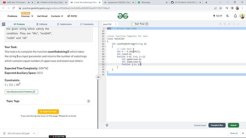Open the Chrome three-dot menu
This screenshot has width=246, height=138.
tap(243, 8)
